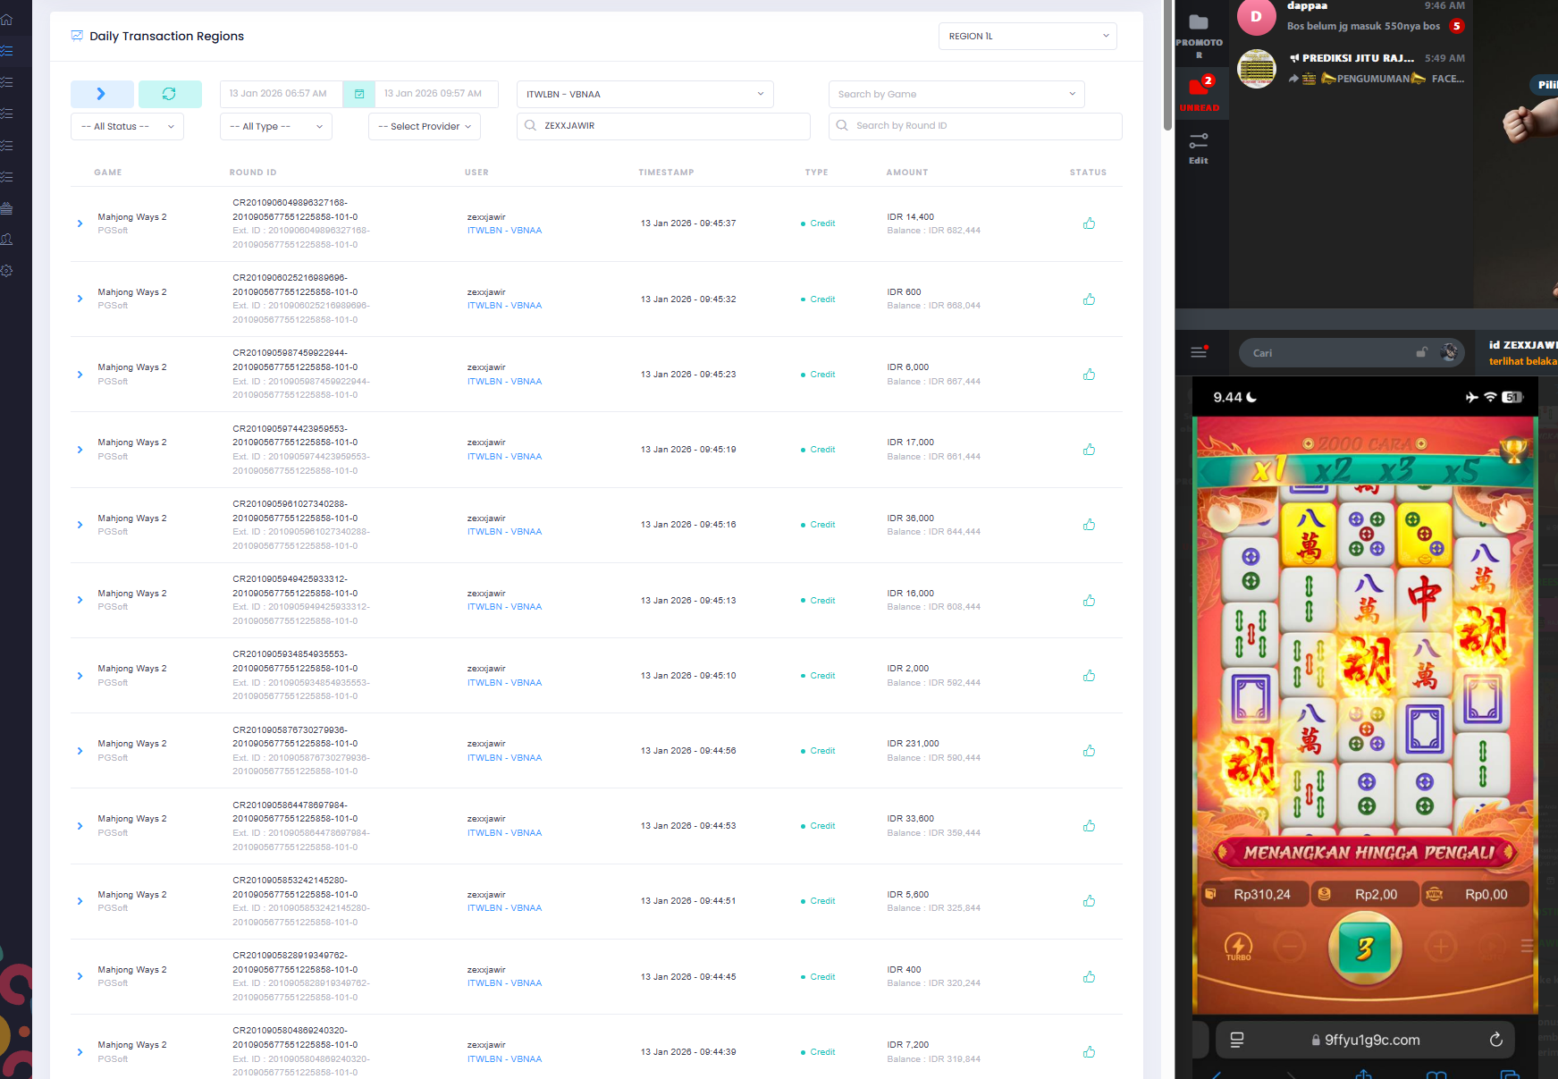This screenshot has width=1558, height=1079.
Task: Click thumbs-up status for 09:44:56 row
Action: pyautogui.click(x=1089, y=751)
